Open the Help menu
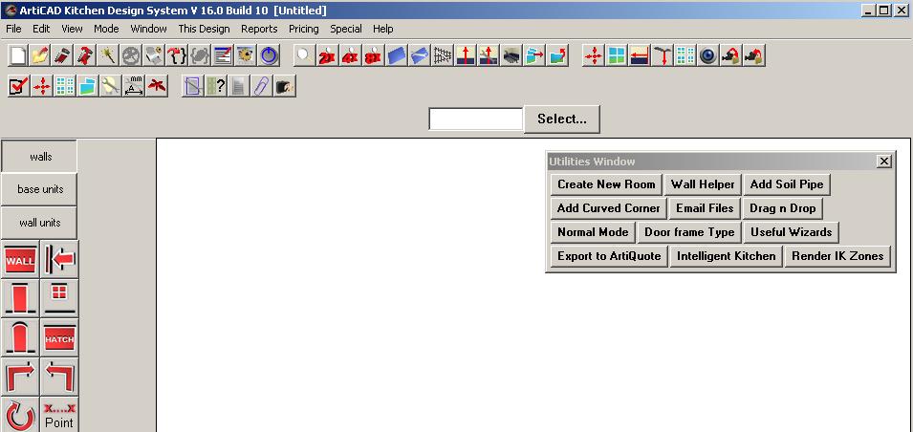 pyautogui.click(x=383, y=29)
